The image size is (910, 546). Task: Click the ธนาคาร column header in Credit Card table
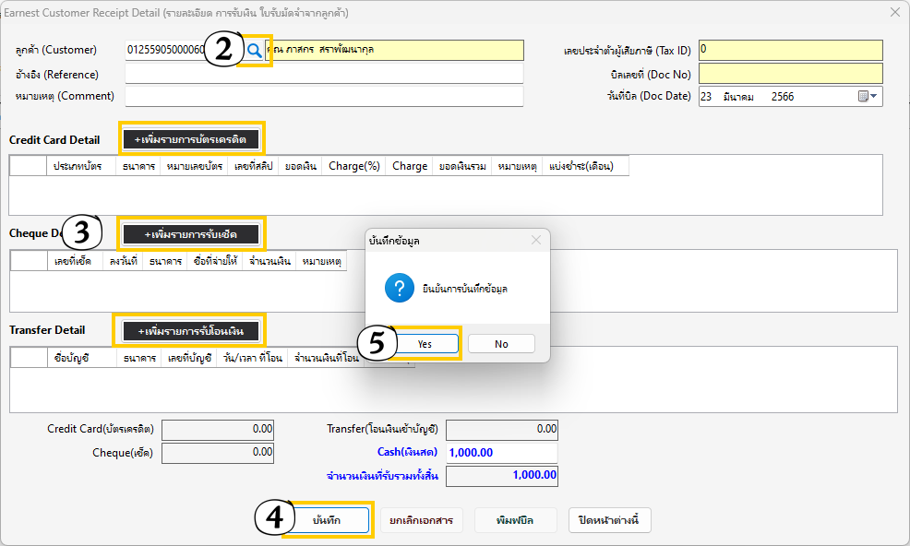[138, 166]
